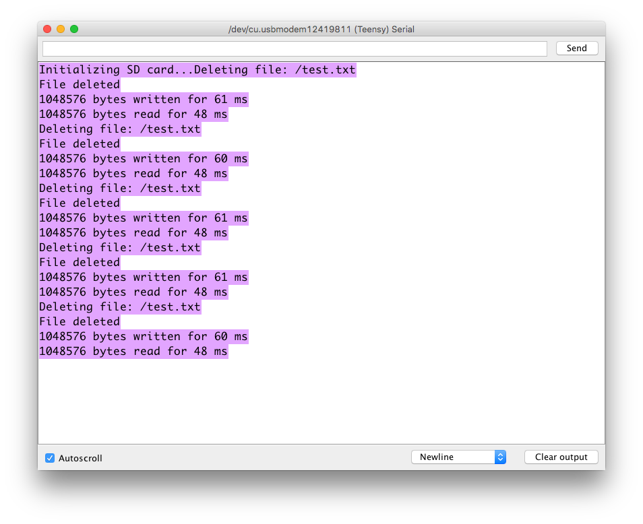
Task: Click the last 'Deleting file: /test.txt' line
Action: pos(120,306)
